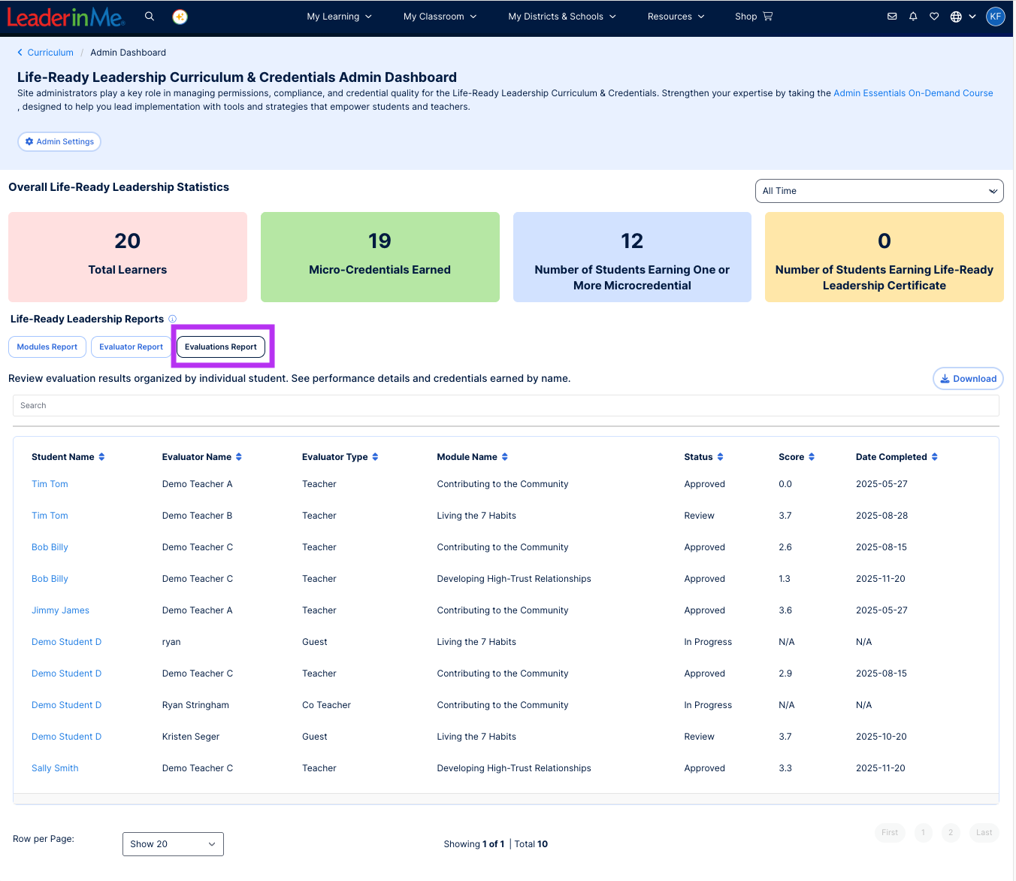The height and width of the screenshot is (881, 1016).
Task: Click the report Search field
Action: [506, 406]
